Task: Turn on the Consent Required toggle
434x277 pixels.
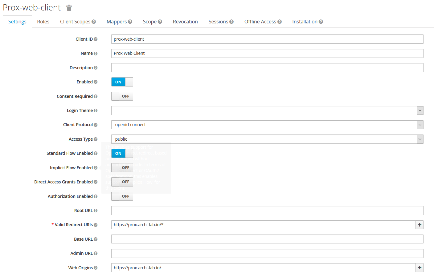Action: click(x=122, y=96)
